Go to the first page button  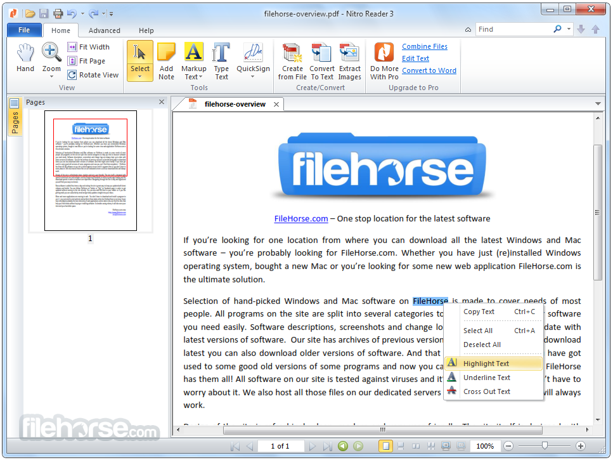235,446
